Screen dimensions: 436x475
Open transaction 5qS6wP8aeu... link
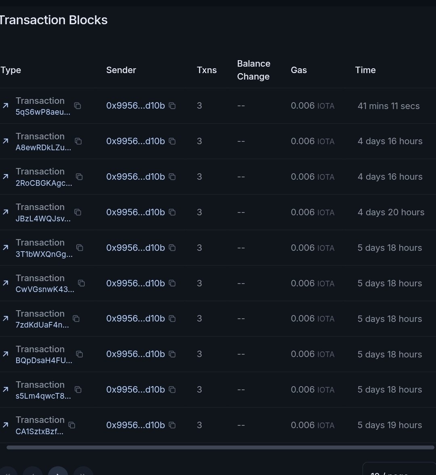(x=43, y=112)
